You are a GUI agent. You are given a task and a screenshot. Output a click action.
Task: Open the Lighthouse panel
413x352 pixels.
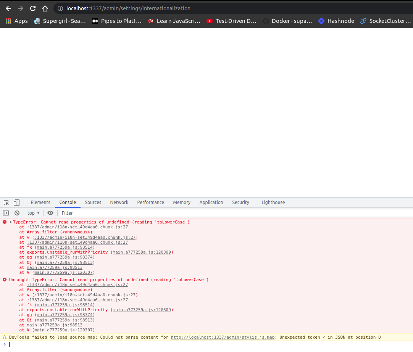tap(273, 202)
